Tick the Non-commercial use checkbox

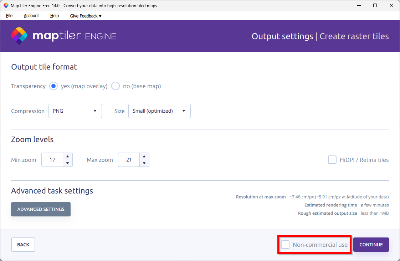pos(285,244)
